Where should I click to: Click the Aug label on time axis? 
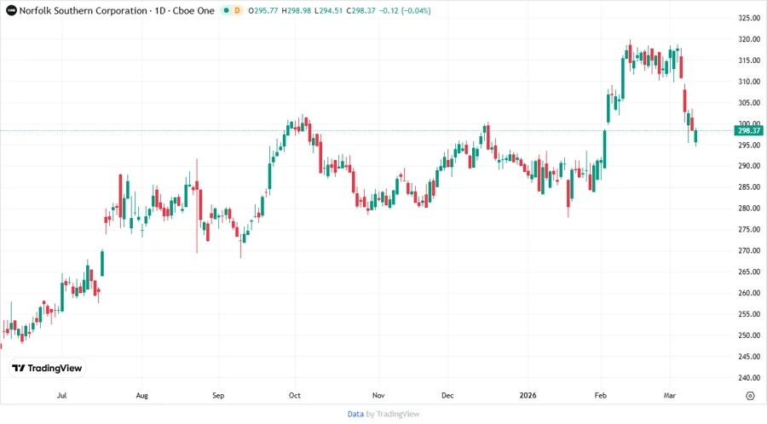coord(141,395)
